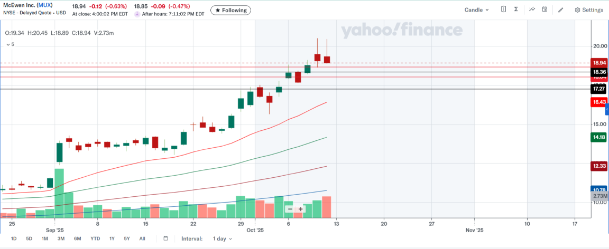Open the custom date range calendar icon
The height and width of the screenshot is (249, 609).
click(165, 238)
